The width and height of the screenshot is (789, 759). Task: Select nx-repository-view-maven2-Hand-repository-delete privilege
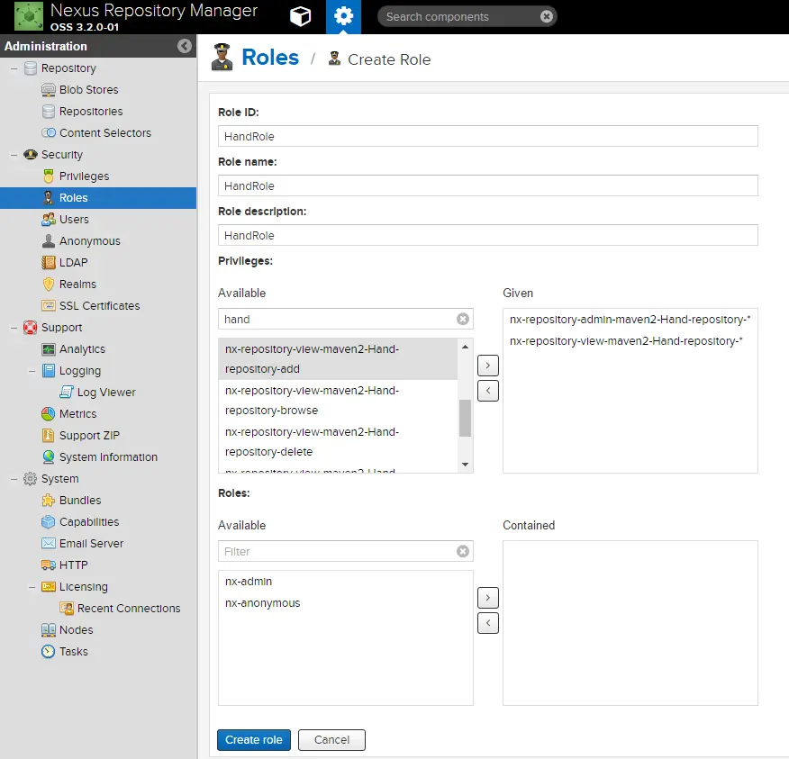coord(338,442)
